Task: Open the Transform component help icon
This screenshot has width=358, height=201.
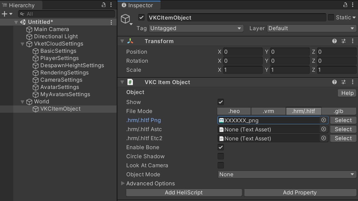Action: (x=334, y=41)
